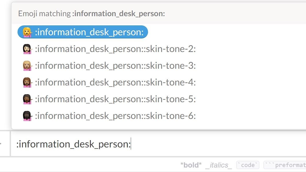Image resolution: width=306 pixels, height=172 pixels.
Task: Click the _italics_ formatting hint
Action: pos(218,165)
